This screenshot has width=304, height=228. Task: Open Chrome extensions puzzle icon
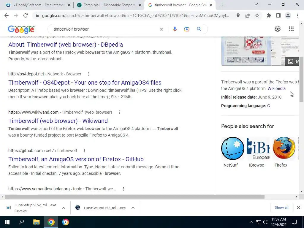pyautogui.click(x=269, y=15)
